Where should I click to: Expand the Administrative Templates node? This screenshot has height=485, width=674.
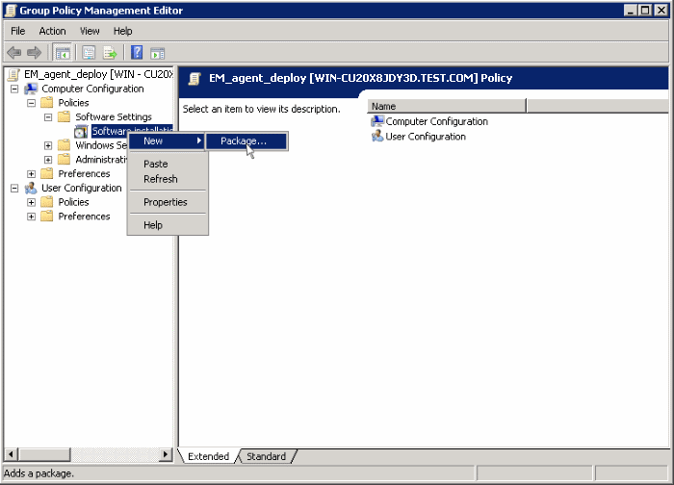tap(48, 160)
